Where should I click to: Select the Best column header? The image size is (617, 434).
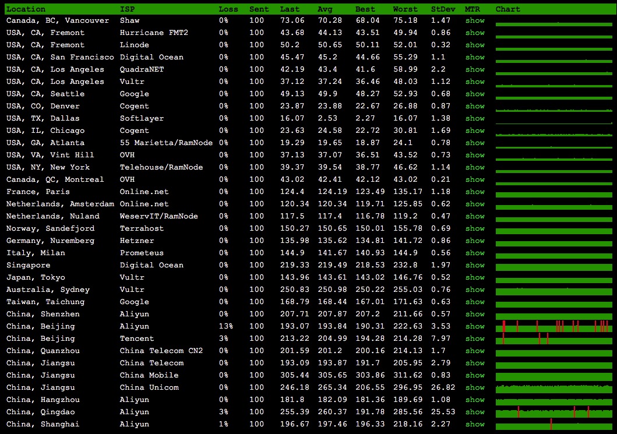click(x=365, y=9)
